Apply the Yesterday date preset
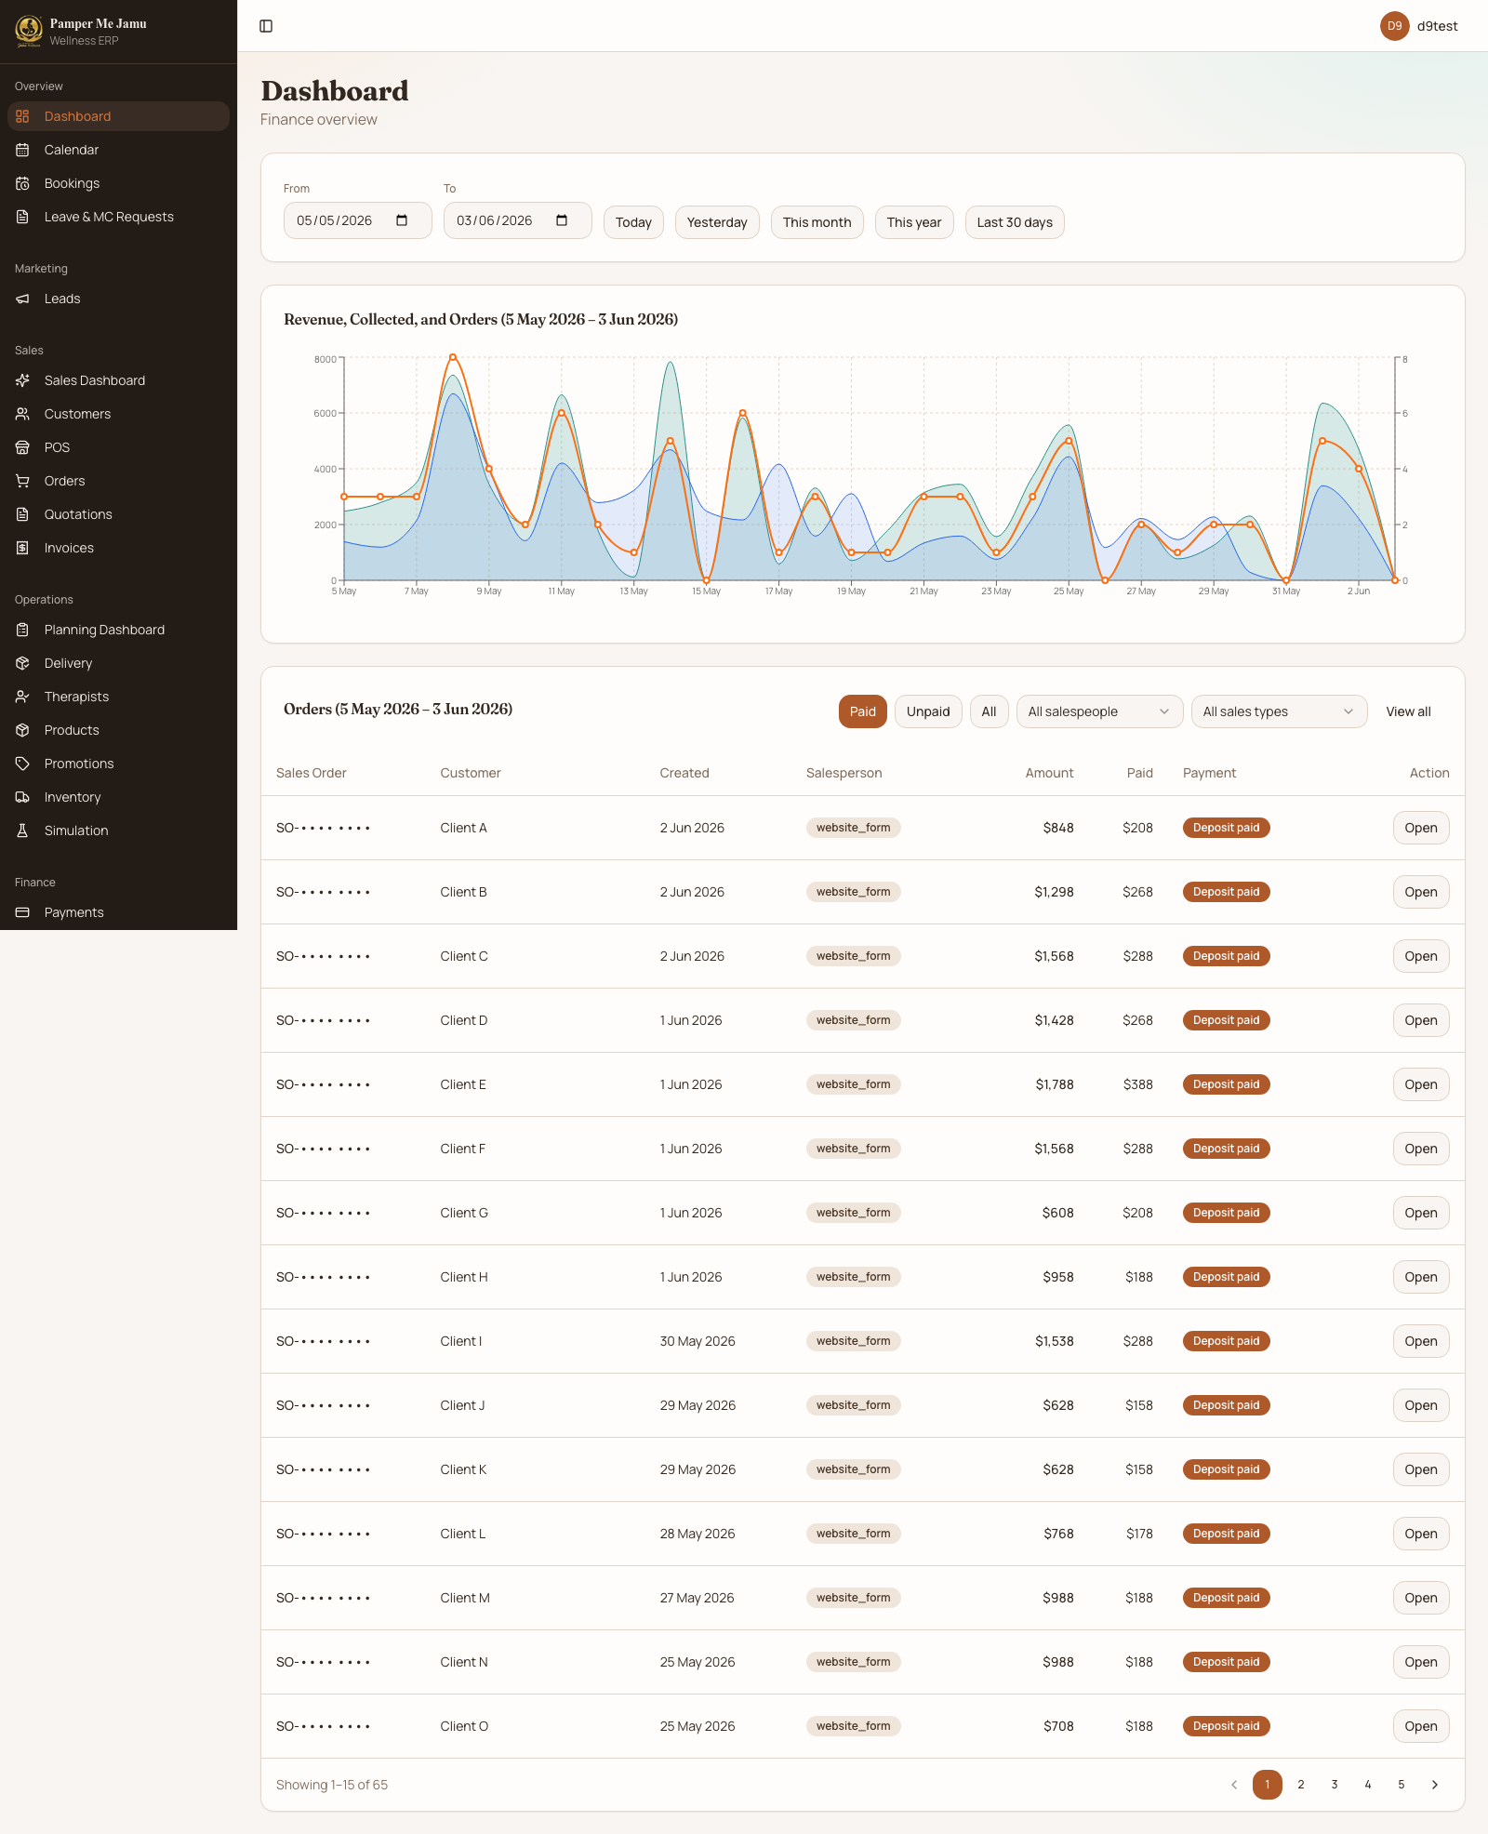This screenshot has height=1834, width=1488. (717, 222)
